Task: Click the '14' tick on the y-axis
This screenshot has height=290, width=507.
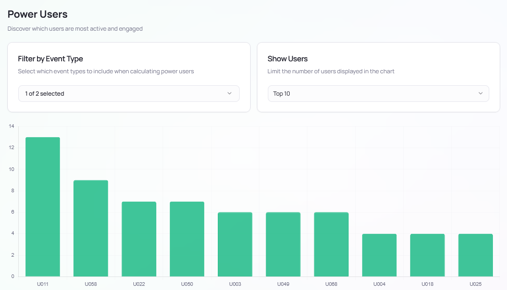Action: pyautogui.click(x=11, y=126)
